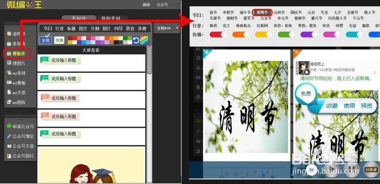Select the 端午节 holiday filter
Image resolution: width=380 pixels, height=184 pixels.
tap(245, 13)
